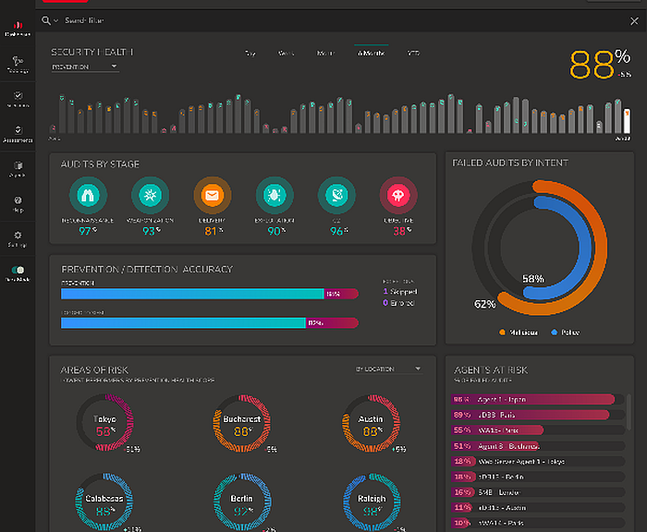Image resolution: width=647 pixels, height=532 pixels.
Task: Expand the Prevention dropdown under Security Health
Action: point(84,67)
